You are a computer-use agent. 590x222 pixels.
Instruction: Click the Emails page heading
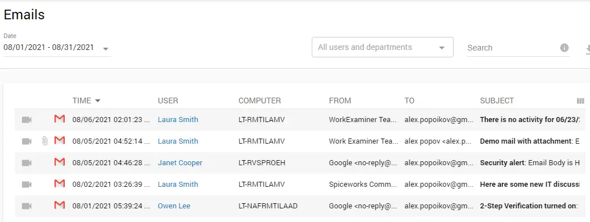(x=24, y=15)
